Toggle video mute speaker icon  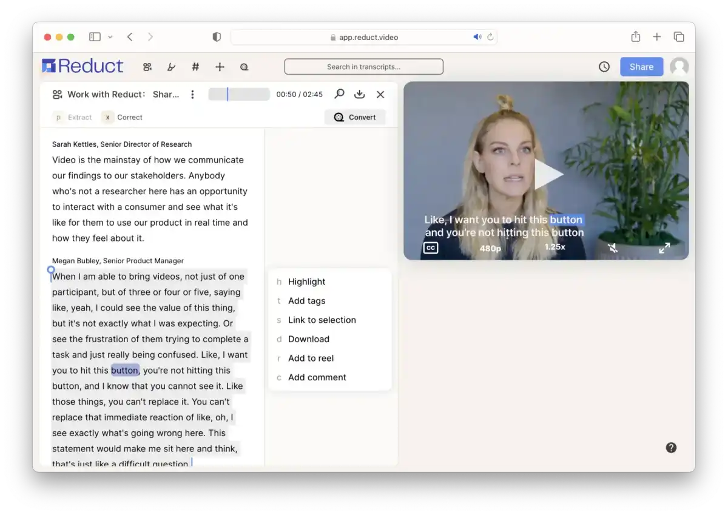pos(613,247)
